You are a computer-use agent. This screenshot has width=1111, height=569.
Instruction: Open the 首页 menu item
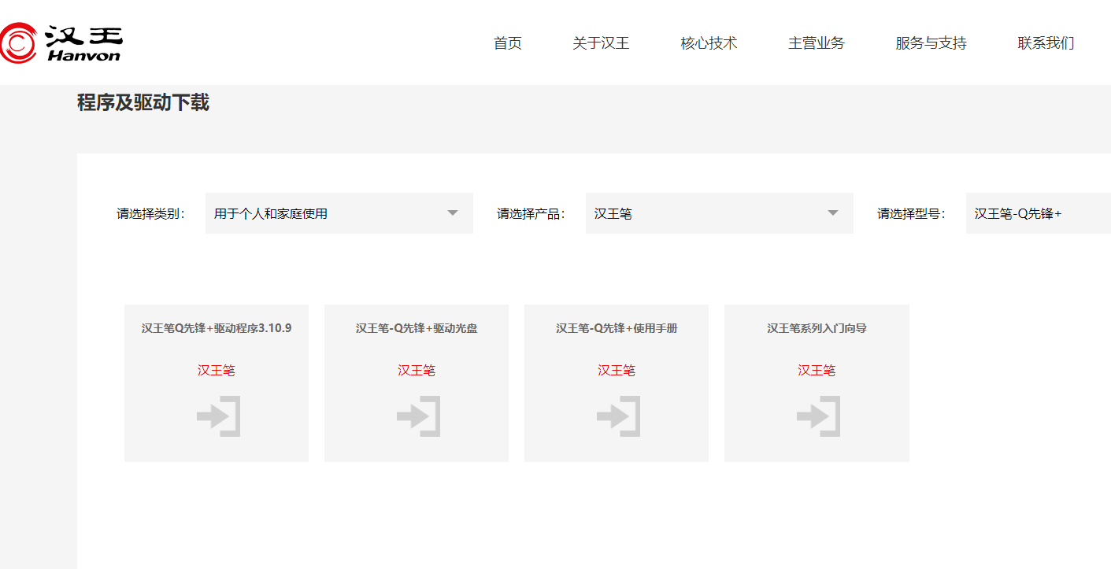pyautogui.click(x=508, y=43)
